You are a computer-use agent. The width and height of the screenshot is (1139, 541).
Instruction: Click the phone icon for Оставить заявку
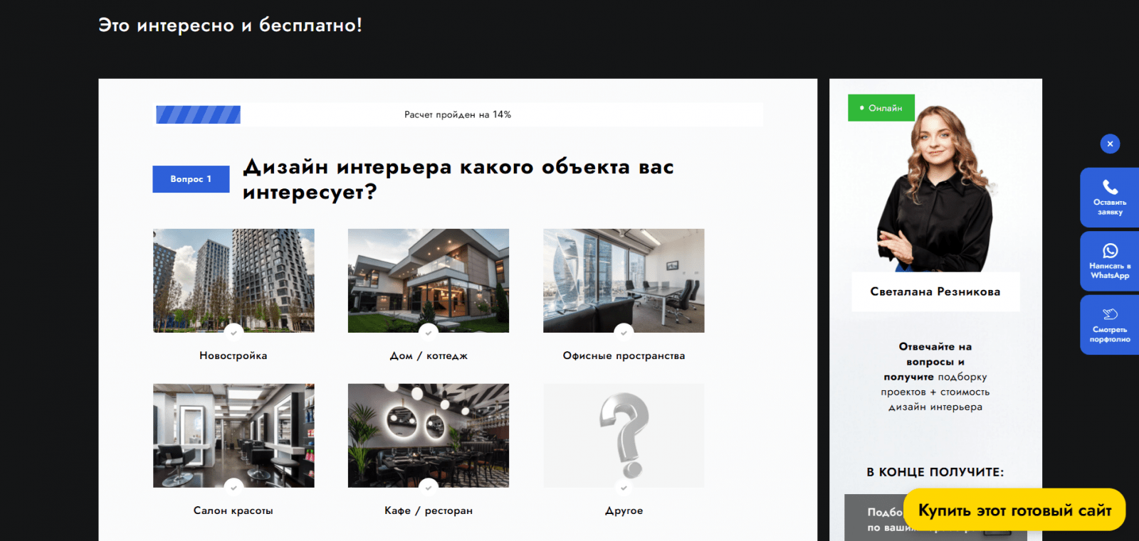[1110, 188]
